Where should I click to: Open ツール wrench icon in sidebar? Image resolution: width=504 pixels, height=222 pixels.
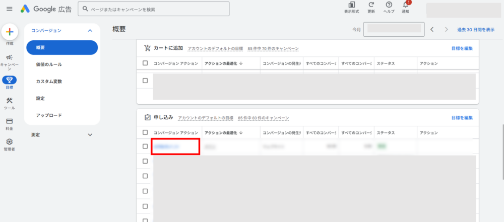[9, 101]
